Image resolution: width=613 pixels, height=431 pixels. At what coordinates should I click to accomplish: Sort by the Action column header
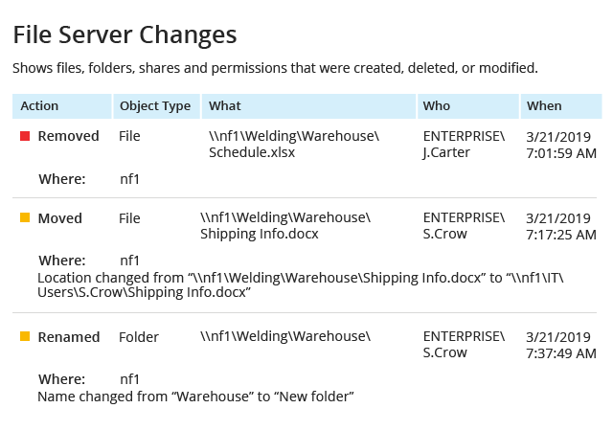tap(62, 106)
